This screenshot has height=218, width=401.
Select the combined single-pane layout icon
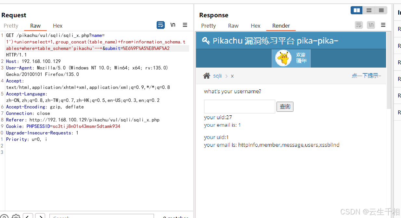pos(381,10)
